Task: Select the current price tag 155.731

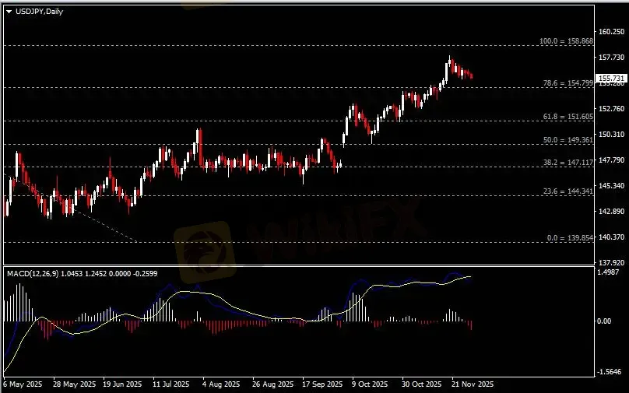Action: point(611,79)
